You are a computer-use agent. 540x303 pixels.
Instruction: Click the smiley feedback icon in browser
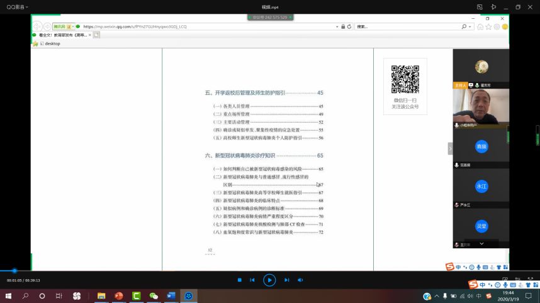pos(505,27)
